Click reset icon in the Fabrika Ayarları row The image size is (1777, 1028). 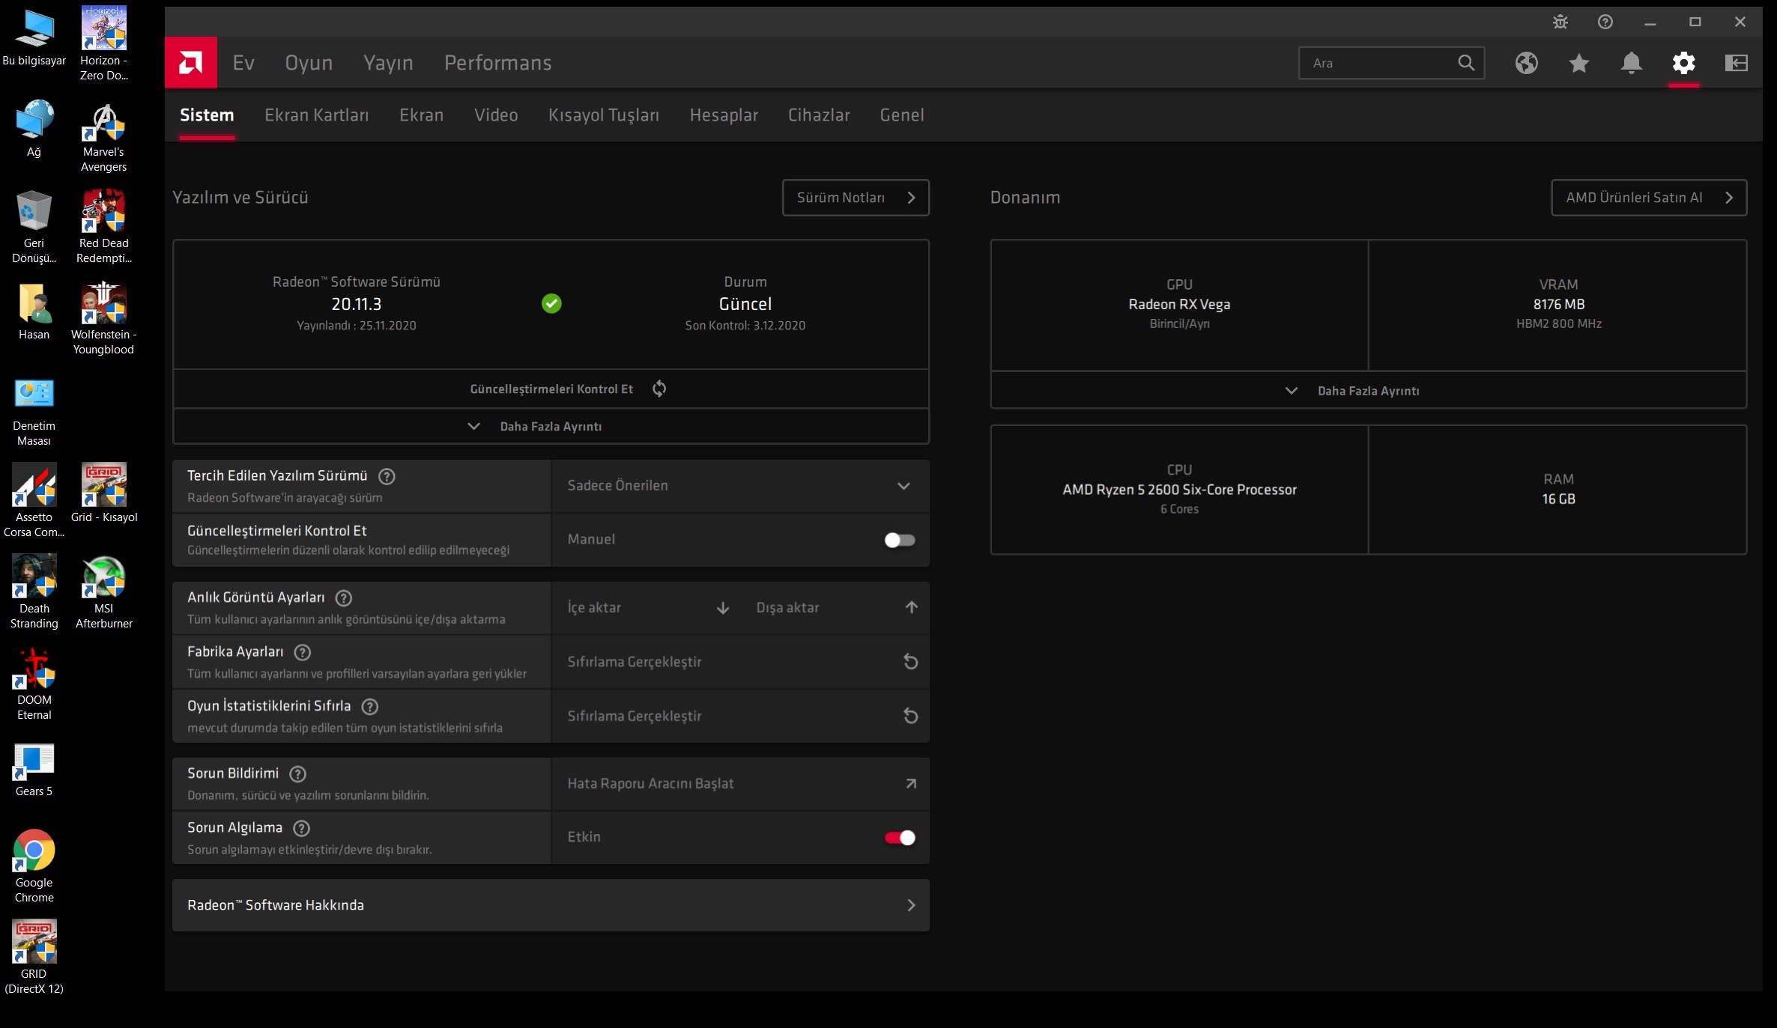coord(911,662)
